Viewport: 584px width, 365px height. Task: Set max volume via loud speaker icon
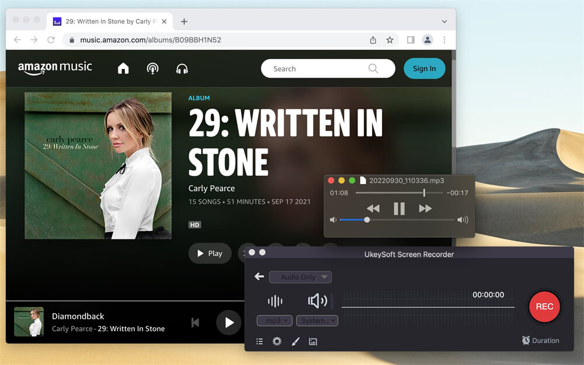[463, 220]
